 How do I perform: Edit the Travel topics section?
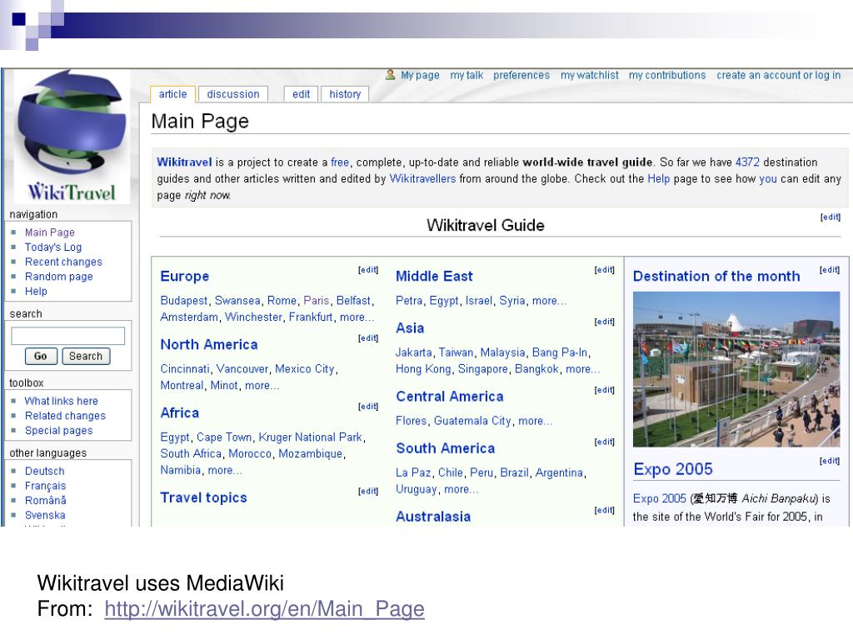point(367,492)
